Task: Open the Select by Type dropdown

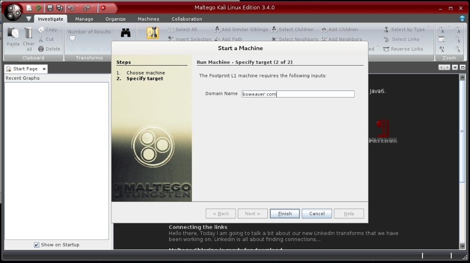Action: 407,30
